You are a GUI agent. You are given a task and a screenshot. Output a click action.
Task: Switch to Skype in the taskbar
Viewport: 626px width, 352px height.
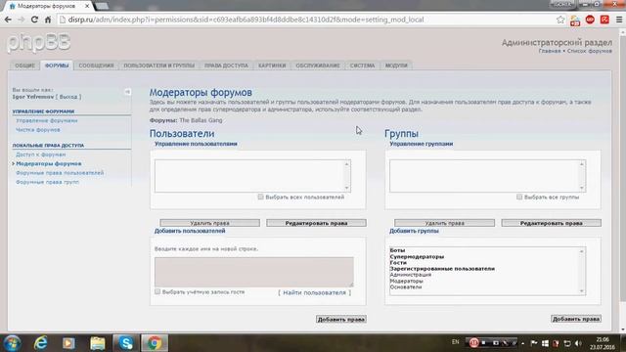[x=126, y=343]
